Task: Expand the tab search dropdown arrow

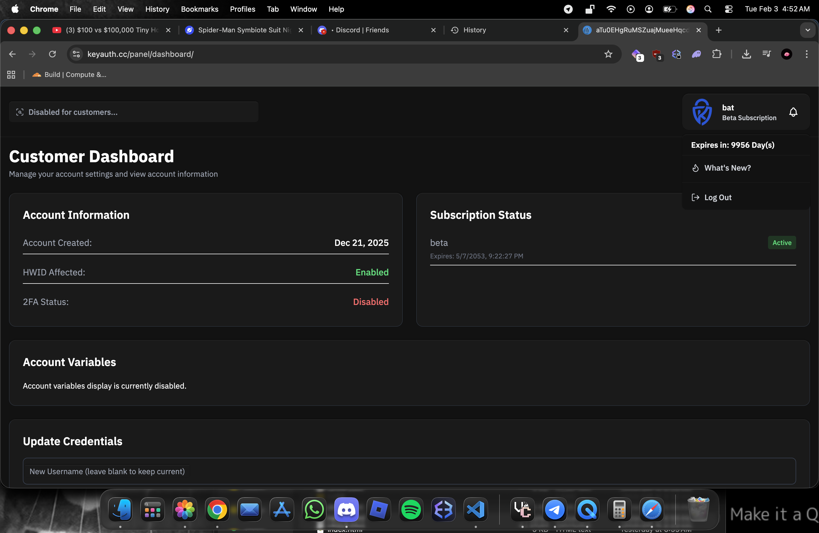Action: (808, 30)
